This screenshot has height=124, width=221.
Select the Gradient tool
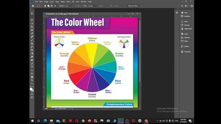click(32, 53)
